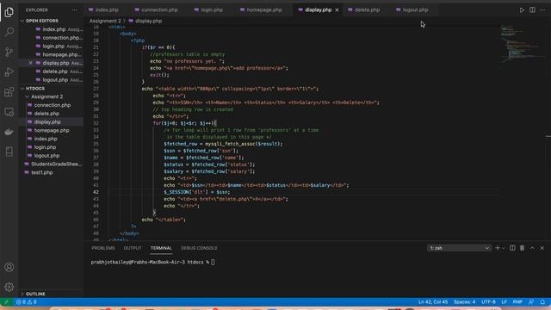
Task: Kill terminal with trash icon
Action: tap(523, 248)
